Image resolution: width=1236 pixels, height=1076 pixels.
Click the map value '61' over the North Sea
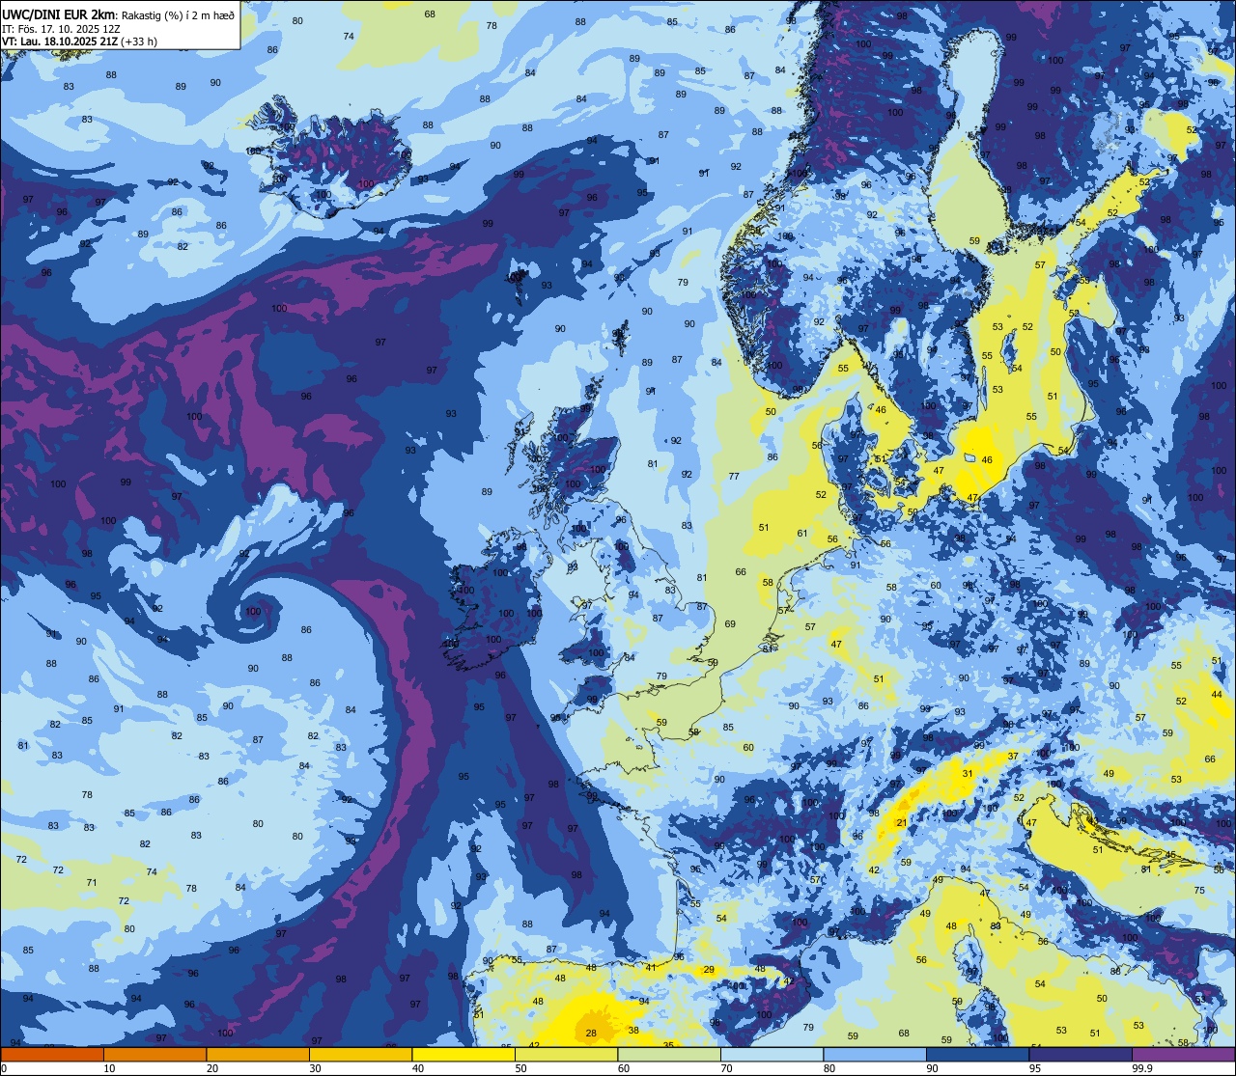802,534
